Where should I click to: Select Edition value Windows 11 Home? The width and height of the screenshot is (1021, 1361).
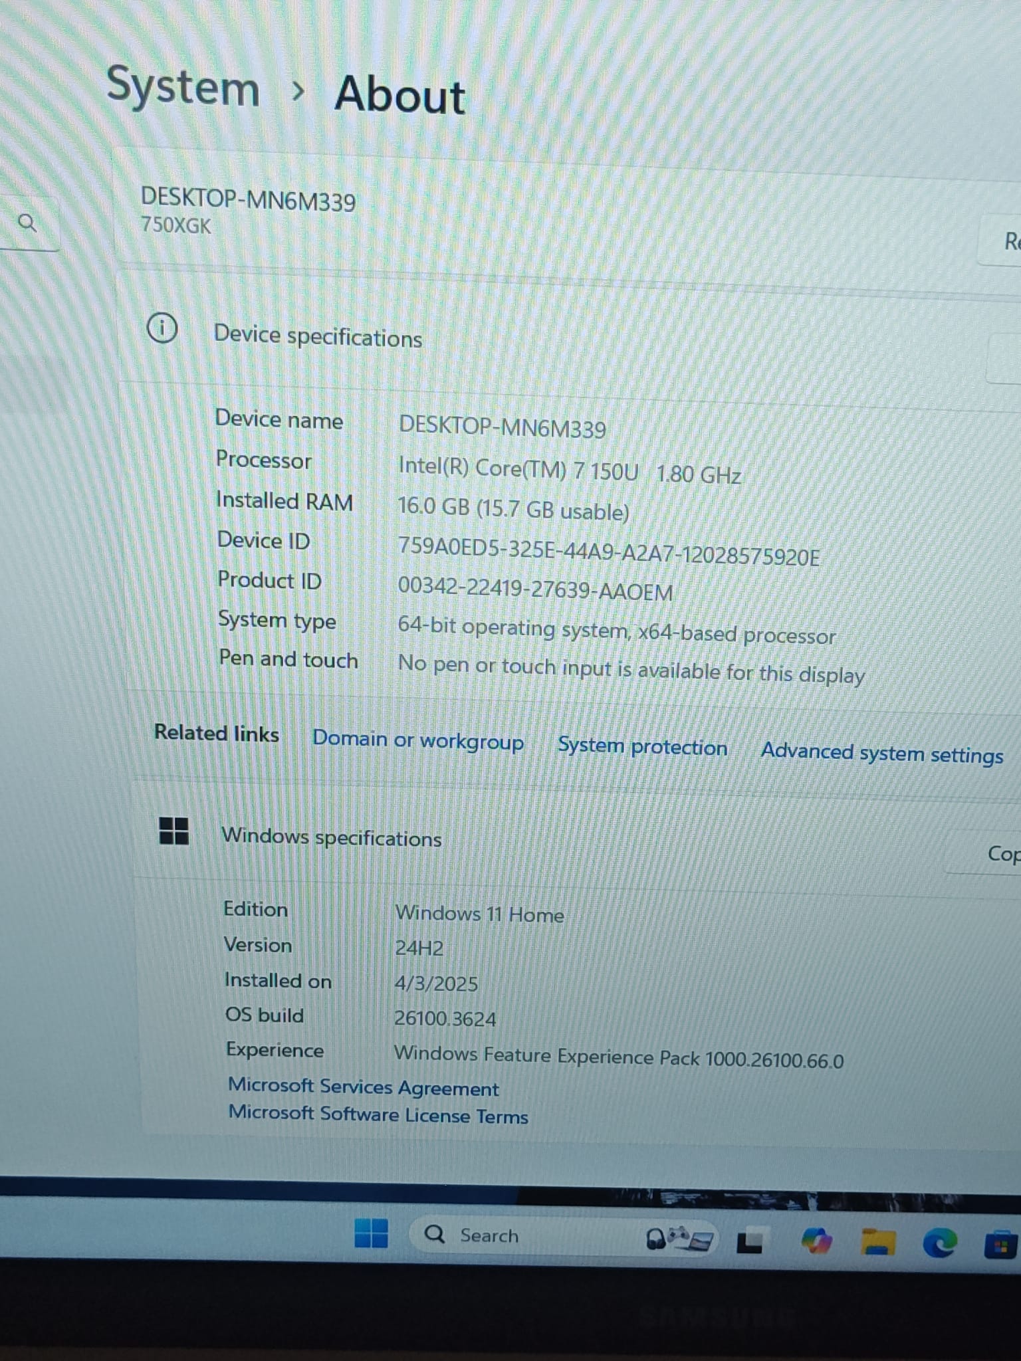pos(479,914)
